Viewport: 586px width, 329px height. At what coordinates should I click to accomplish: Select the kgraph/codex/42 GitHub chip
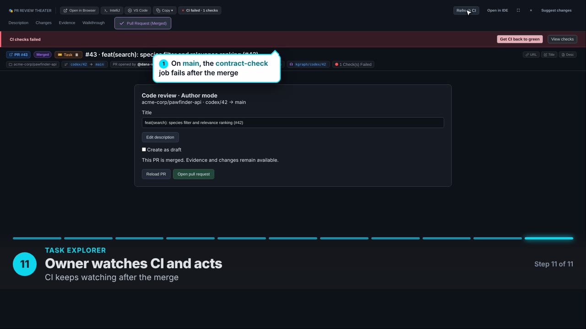tap(308, 64)
